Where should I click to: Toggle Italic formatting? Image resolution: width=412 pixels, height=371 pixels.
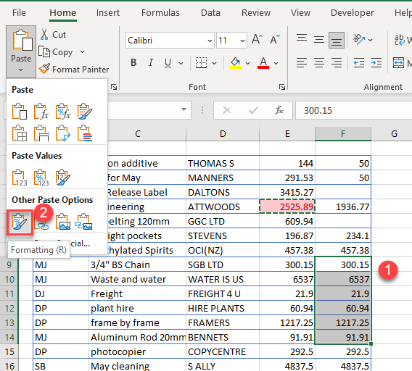pos(151,63)
